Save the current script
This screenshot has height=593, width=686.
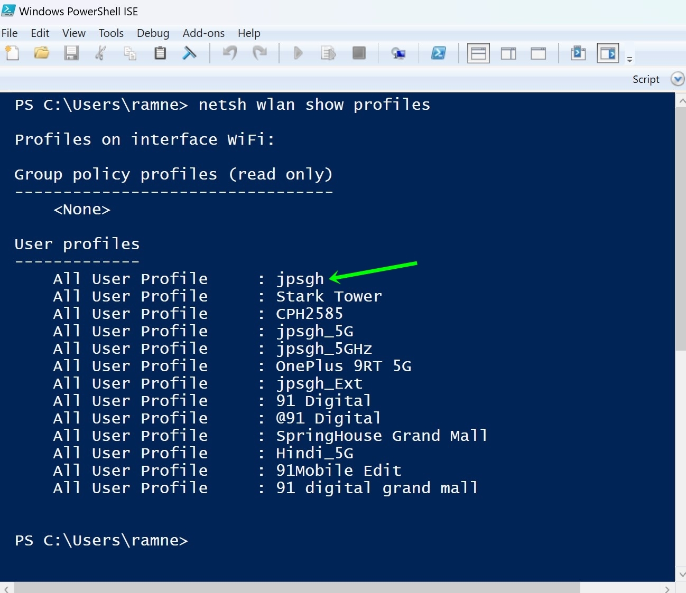(x=71, y=53)
